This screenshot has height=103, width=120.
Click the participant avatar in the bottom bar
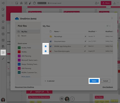tap(67, 99)
